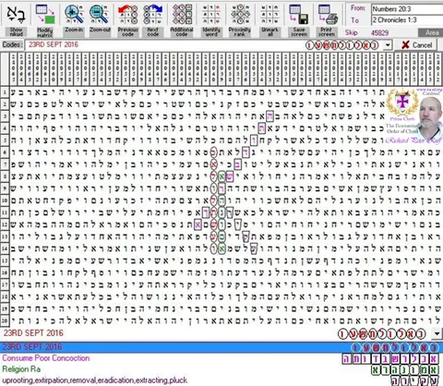Select the Consume Poor Concoction code row
This screenshot has height=386, width=443.
pyautogui.click(x=221, y=358)
